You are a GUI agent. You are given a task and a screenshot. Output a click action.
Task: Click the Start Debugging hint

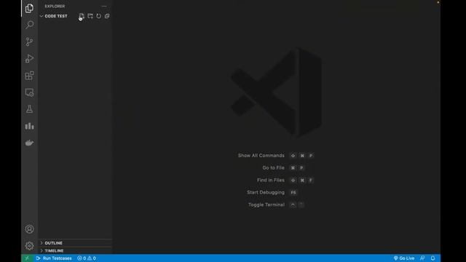pyautogui.click(x=265, y=192)
